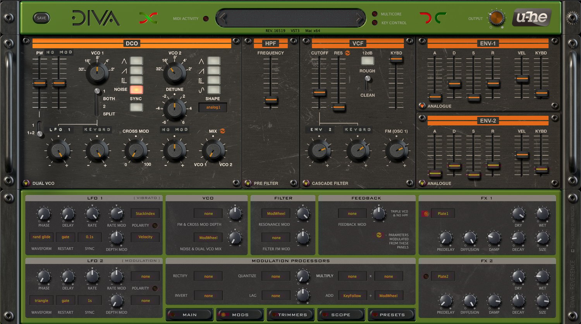Click the MIDI ACTIVITY indicator light
This screenshot has width=581, height=324.
206,19
